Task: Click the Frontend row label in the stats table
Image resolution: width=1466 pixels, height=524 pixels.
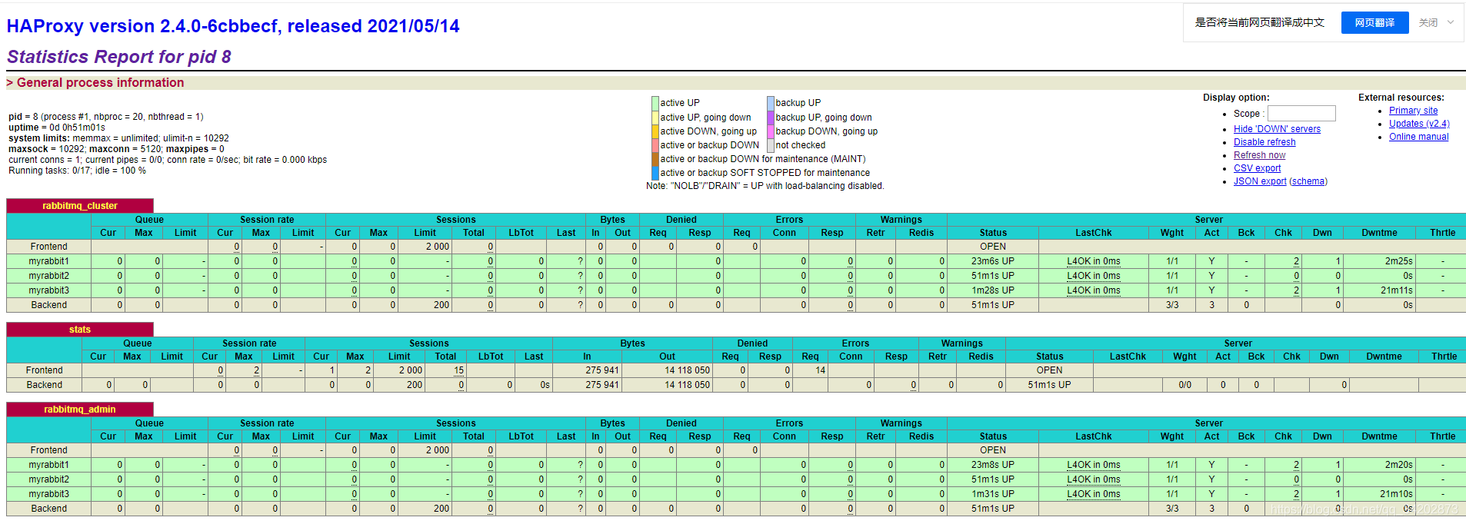Action: point(45,370)
